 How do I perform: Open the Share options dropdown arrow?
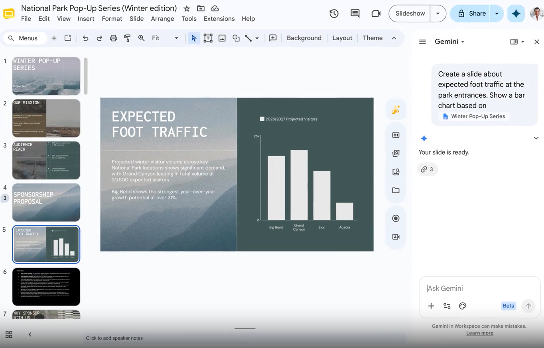click(x=497, y=14)
